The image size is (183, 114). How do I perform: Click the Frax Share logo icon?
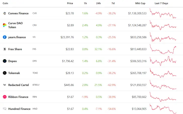point(5,49)
